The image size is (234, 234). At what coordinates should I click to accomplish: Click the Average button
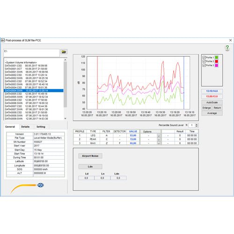212,113
